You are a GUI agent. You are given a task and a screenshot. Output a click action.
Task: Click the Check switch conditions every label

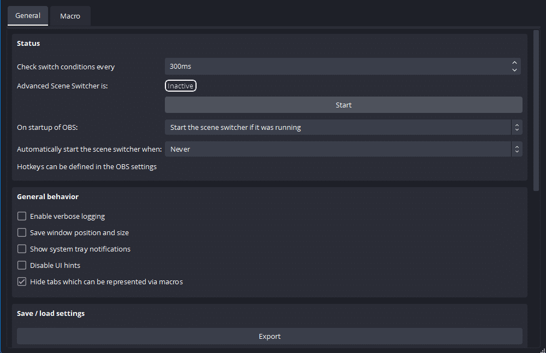point(66,67)
